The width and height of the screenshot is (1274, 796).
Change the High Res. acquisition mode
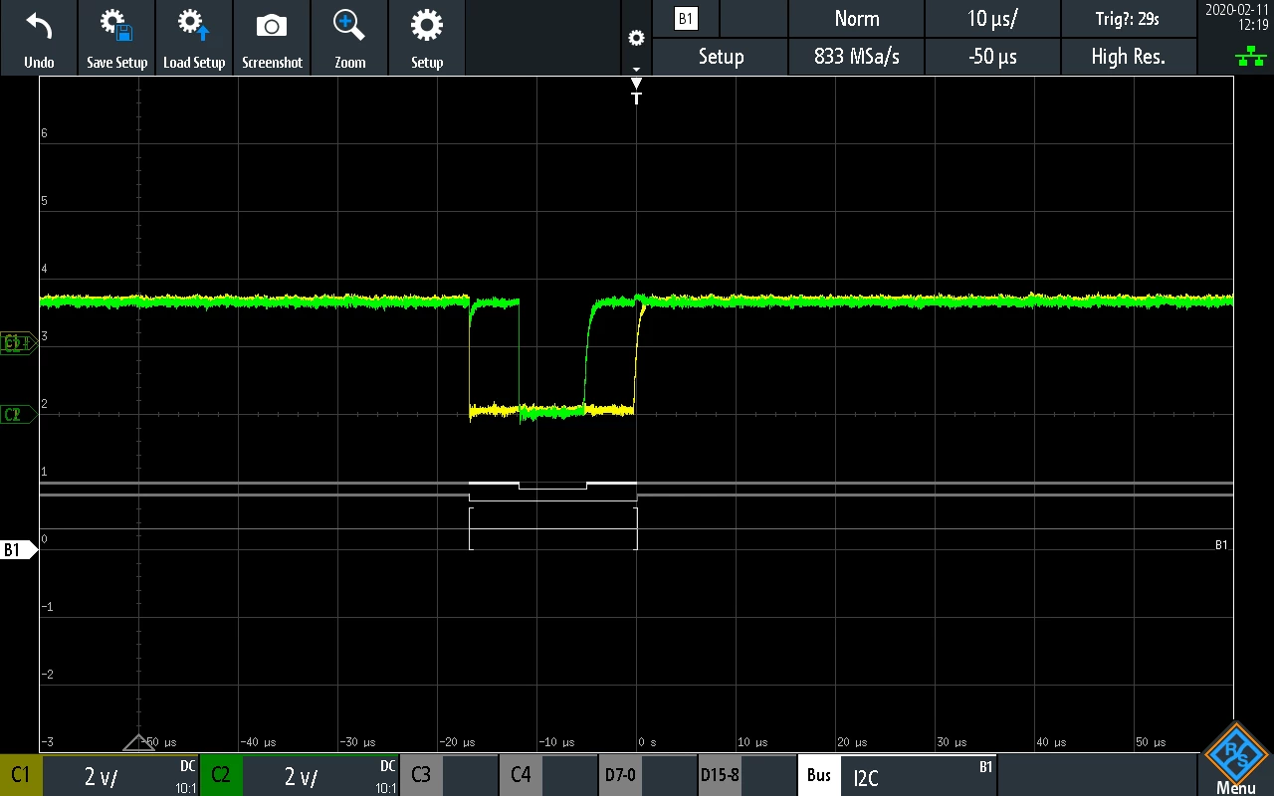click(x=1129, y=57)
